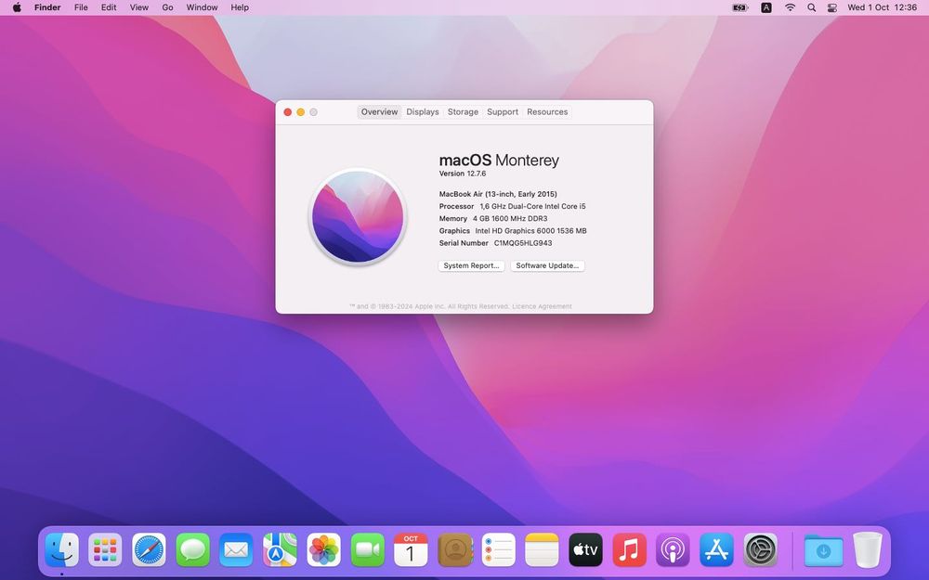
Task: Open Notes app in the Dock
Action: [x=543, y=549]
